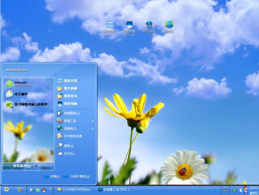Viewport: 259px width, 195px height.
Task: Open 我的电脑 in Start menu right column
Action: (75, 104)
